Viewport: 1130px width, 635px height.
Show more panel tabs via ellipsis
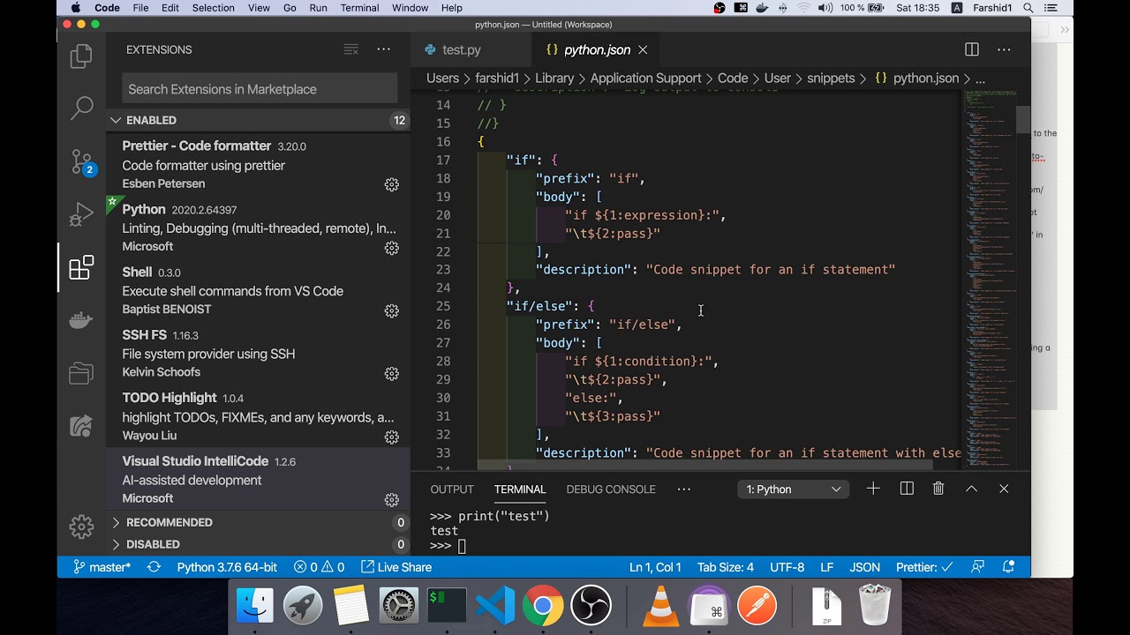[684, 489]
